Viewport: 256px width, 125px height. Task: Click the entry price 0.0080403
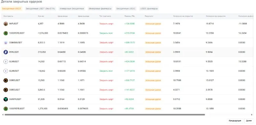[63, 109]
